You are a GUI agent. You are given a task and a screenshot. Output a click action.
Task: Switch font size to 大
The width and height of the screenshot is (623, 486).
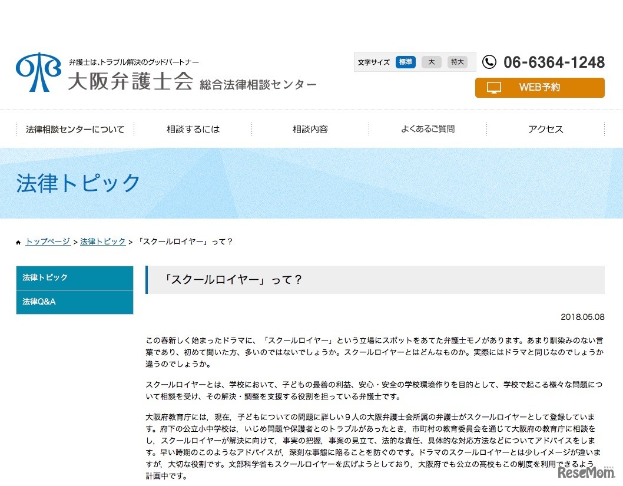click(431, 62)
